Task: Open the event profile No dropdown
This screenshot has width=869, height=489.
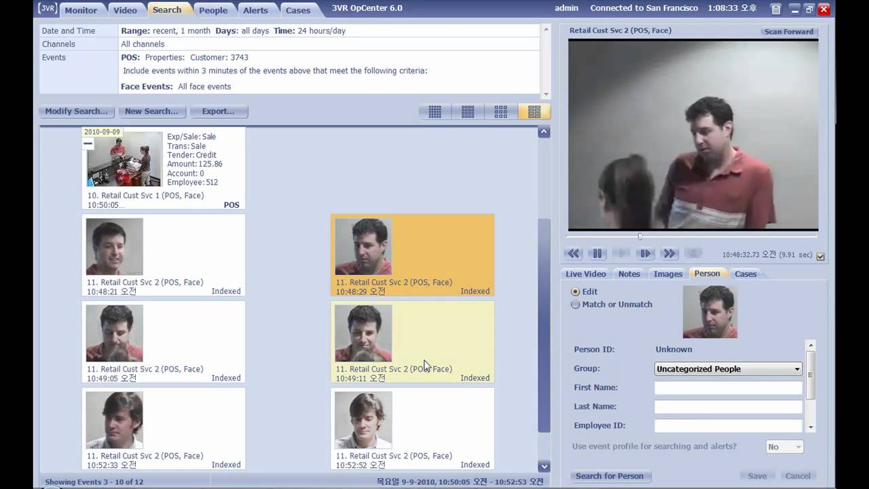Action: tap(784, 447)
